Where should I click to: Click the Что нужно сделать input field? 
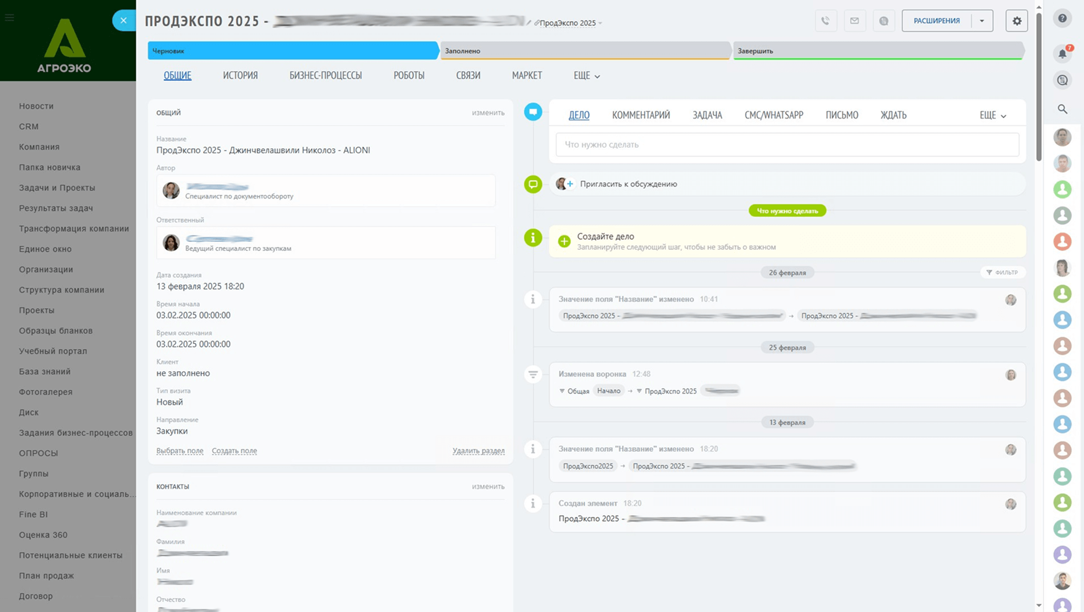(x=787, y=144)
